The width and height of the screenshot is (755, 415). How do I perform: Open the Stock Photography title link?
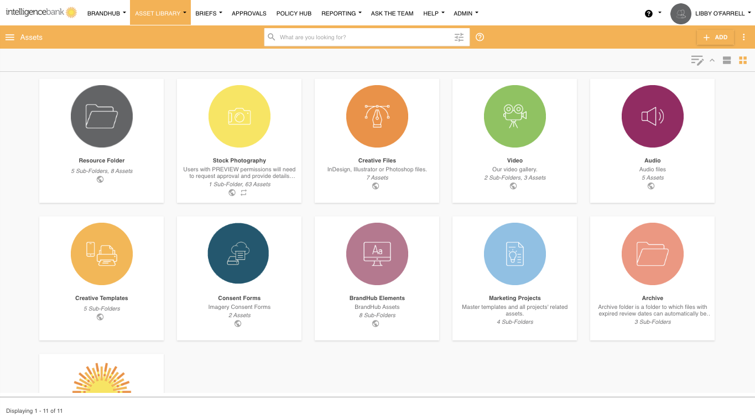(x=239, y=161)
